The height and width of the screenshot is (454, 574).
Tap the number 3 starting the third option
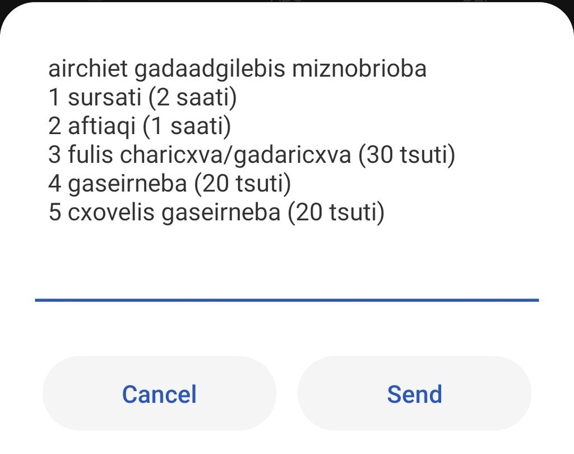tap(54, 155)
